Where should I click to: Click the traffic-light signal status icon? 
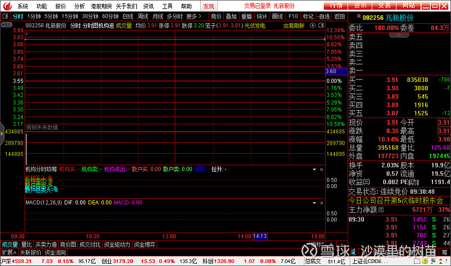[440, 261]
